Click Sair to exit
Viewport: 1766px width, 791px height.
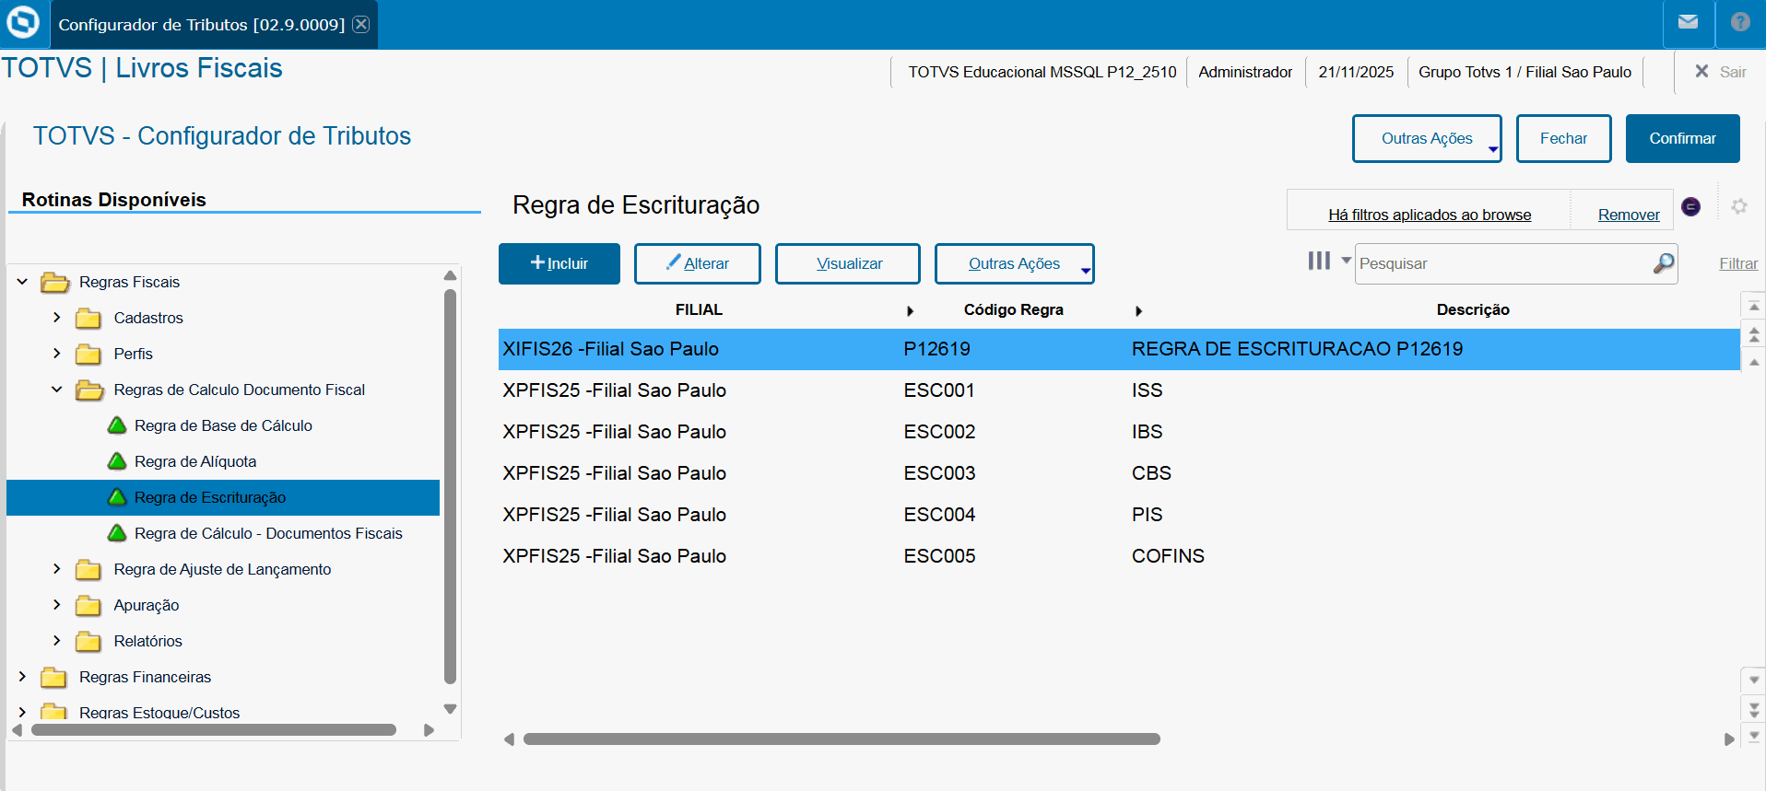click(1721, 72)
